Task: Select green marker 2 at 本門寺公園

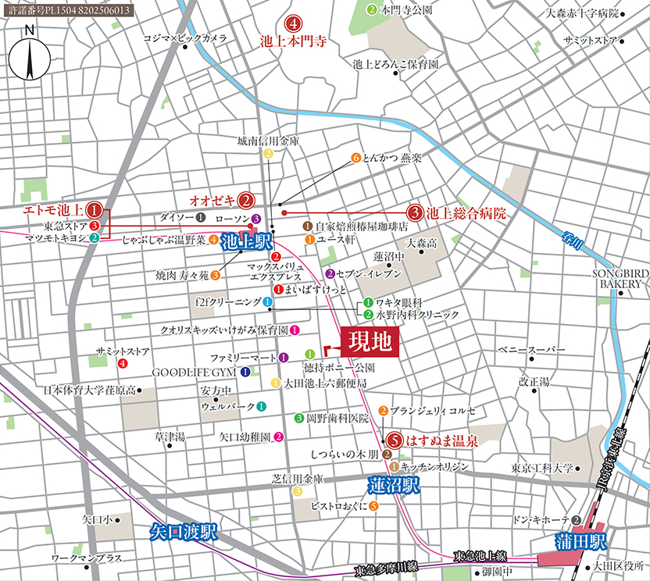Action: [372, 10]
